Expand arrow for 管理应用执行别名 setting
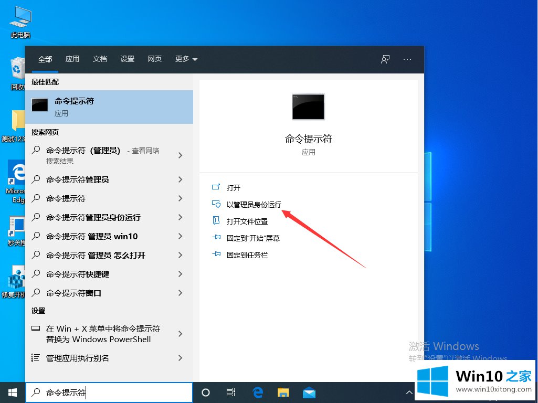The width and height of the screenshot is (538, 403). point(180,358)
